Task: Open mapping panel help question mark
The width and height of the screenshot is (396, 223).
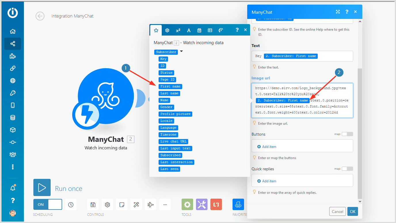Action: coord(237,30)
